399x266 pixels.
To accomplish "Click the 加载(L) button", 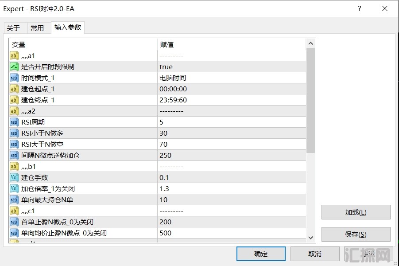I will (356, 212).
